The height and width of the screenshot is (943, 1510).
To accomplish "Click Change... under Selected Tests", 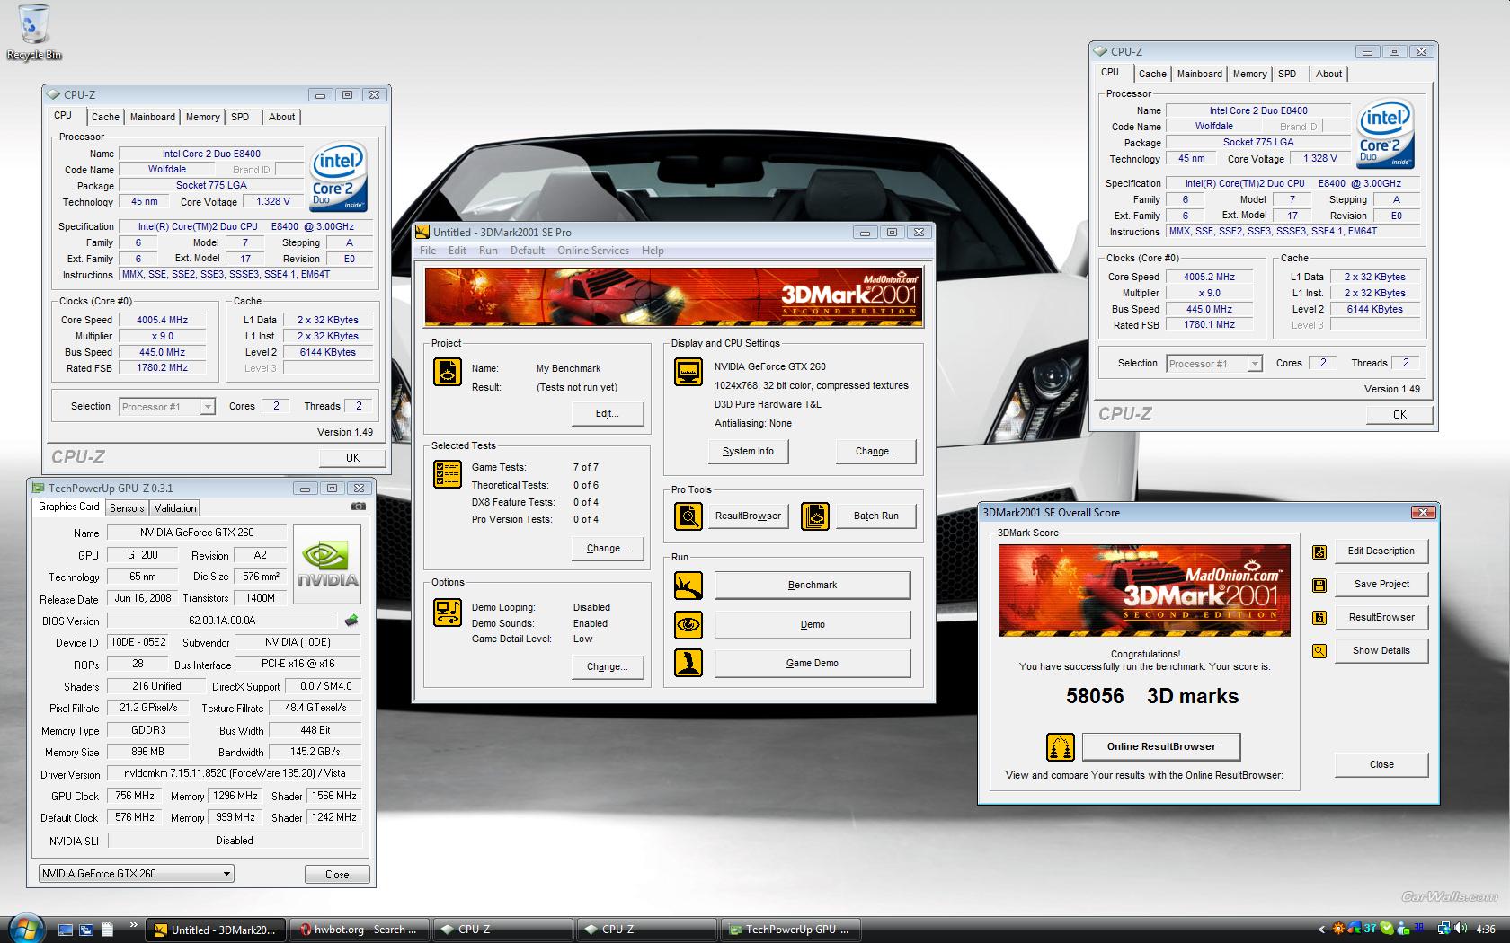I will [608, 548].
